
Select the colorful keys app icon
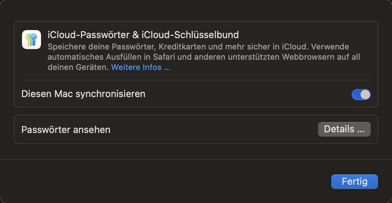coord(32,40)
